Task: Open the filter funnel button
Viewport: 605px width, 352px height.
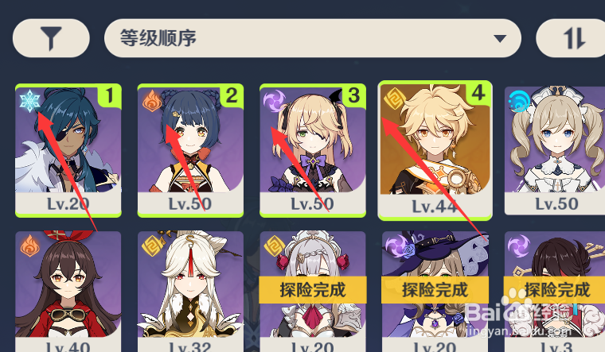Action: click(x=51, y=38)
